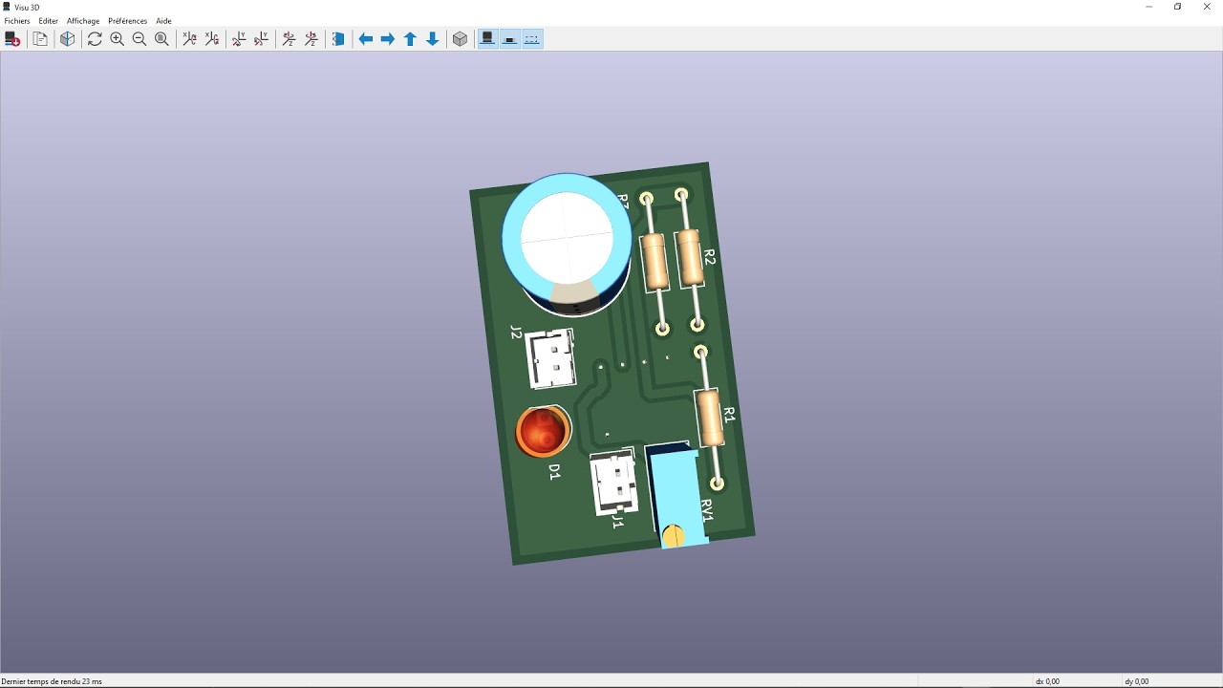
Task: Open the Fichiers menu
Action: tap(17, 21)
